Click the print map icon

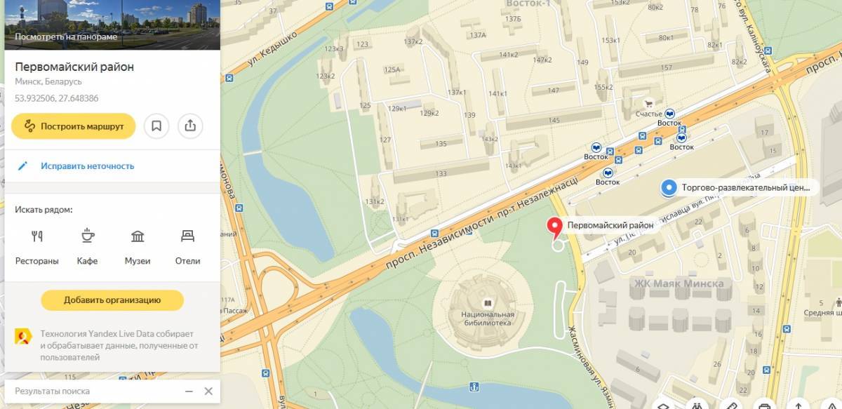764,406
